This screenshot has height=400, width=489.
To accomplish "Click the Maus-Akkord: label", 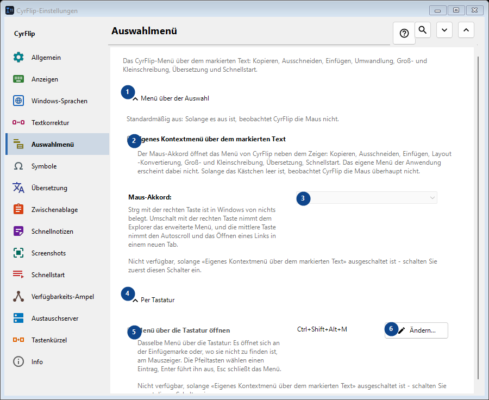I will 150,197.
